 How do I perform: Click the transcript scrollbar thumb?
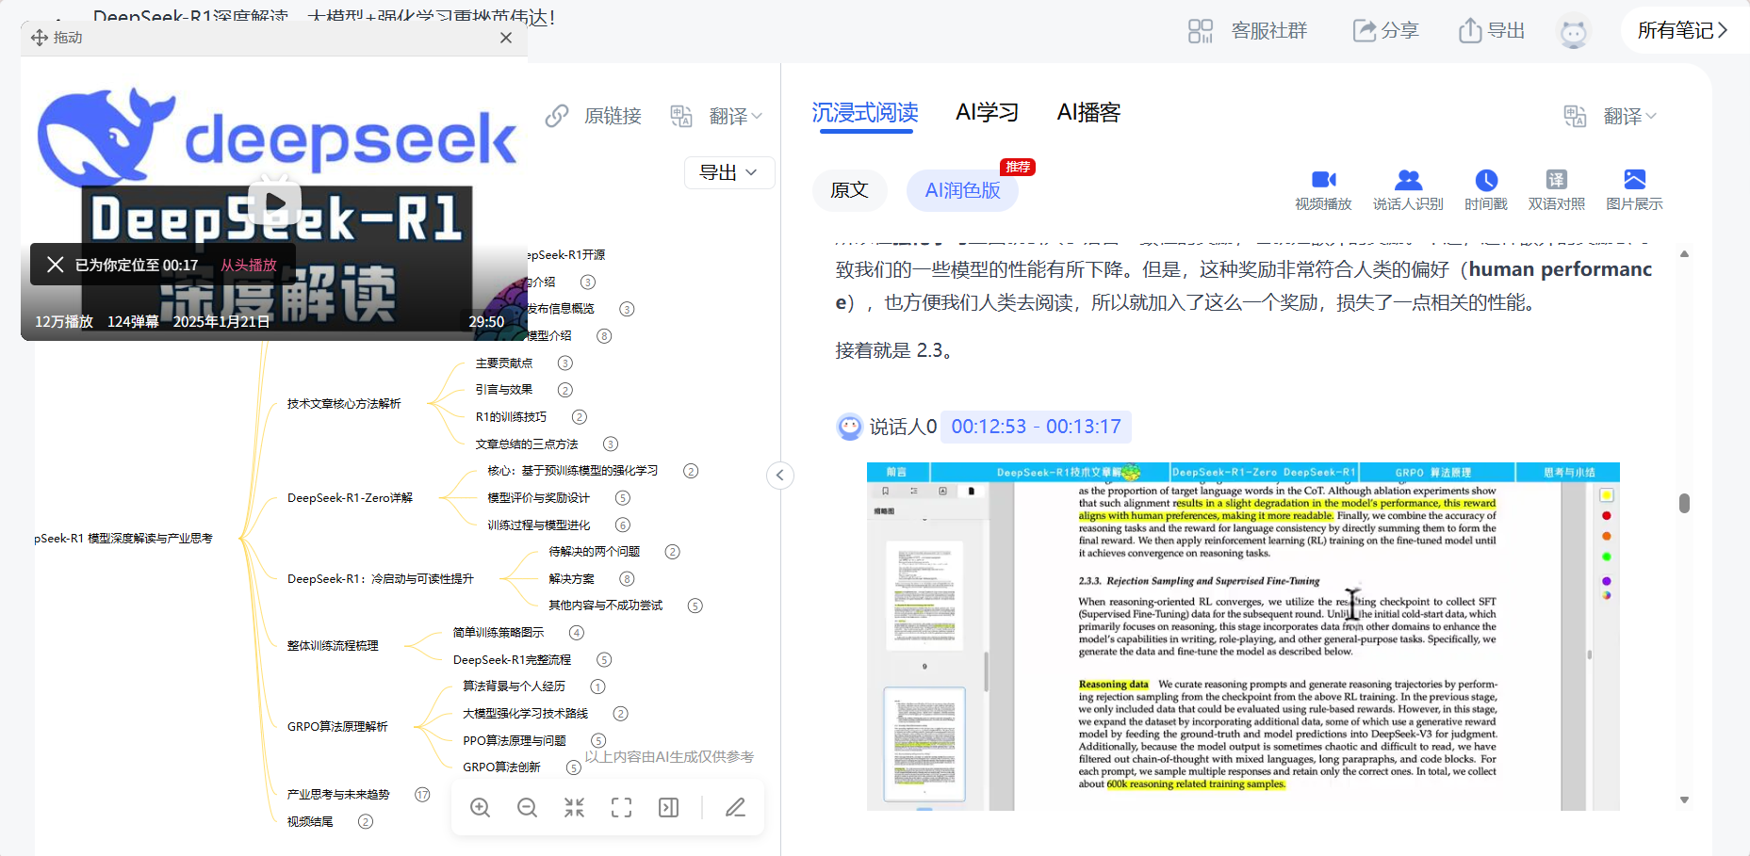1684,503
